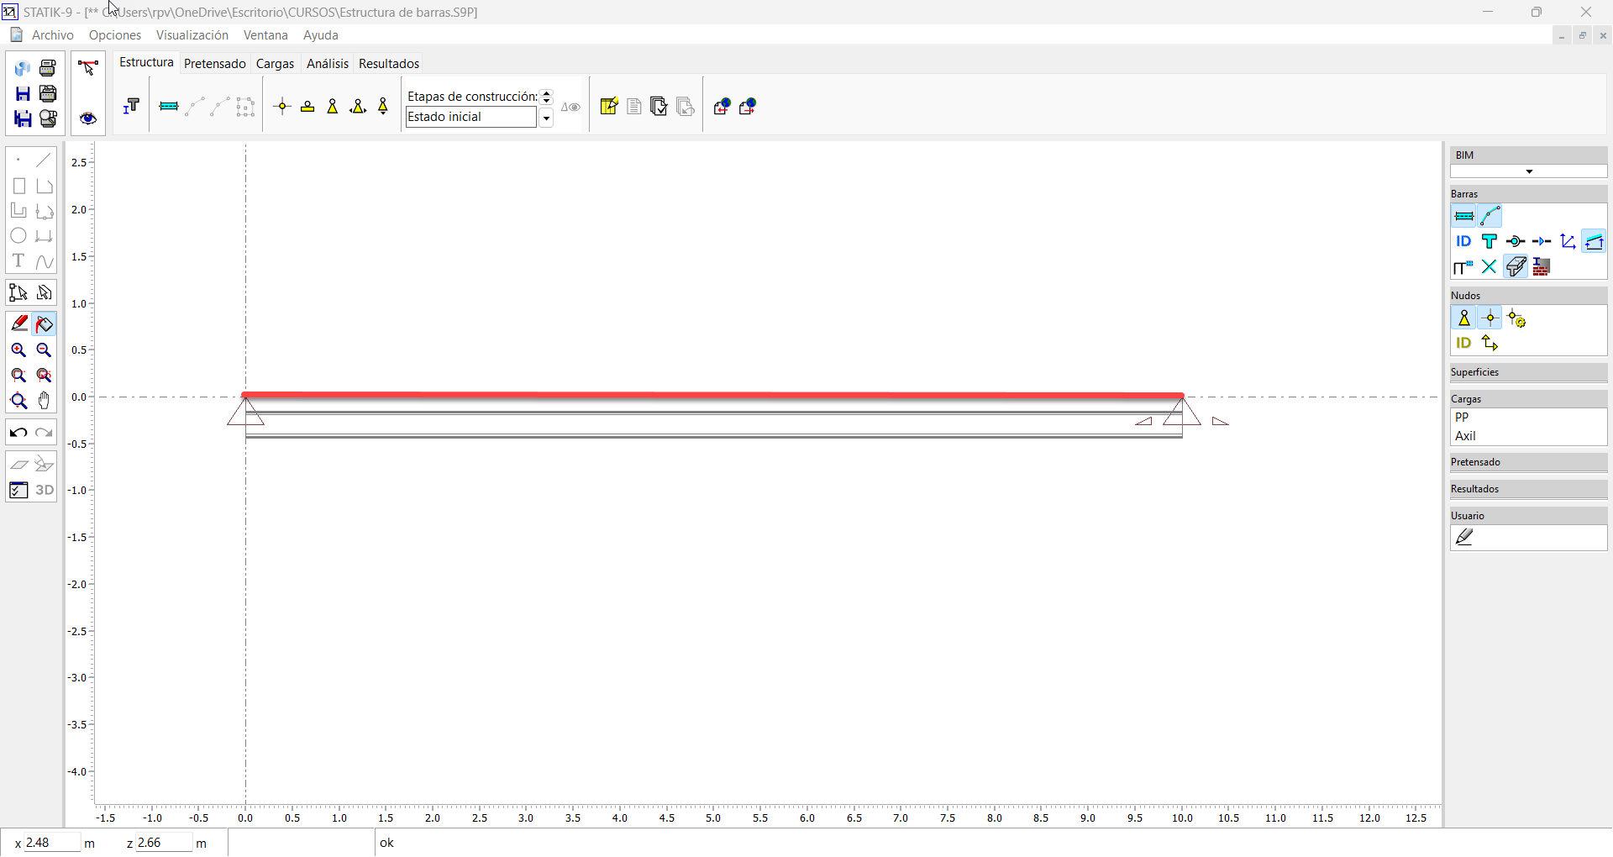The height and width of the screenshot is (857, 1613).
Task: Toggle support display in Nudos panel
Action: [x=1463, y=318]
